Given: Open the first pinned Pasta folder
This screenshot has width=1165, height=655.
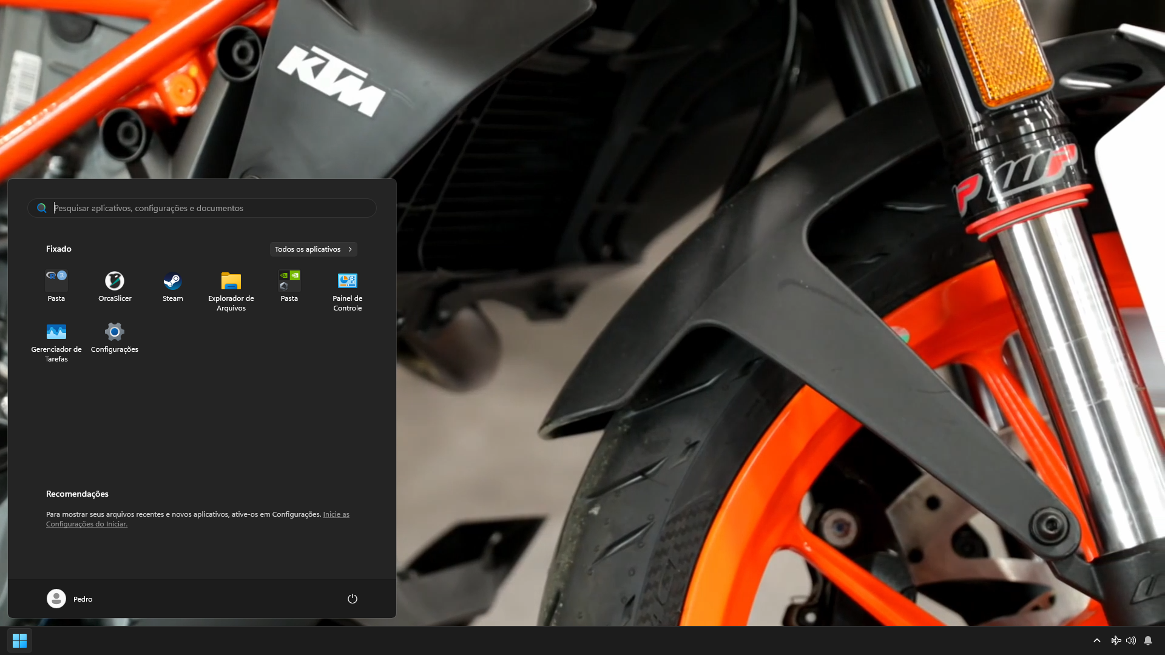Looking at the screenshot, I should click(x=56, y=286).
